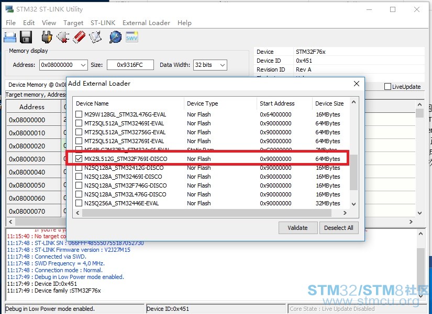Click the Size input field
The height and width of the screenshot is (314, 432).
pos(130,65)
